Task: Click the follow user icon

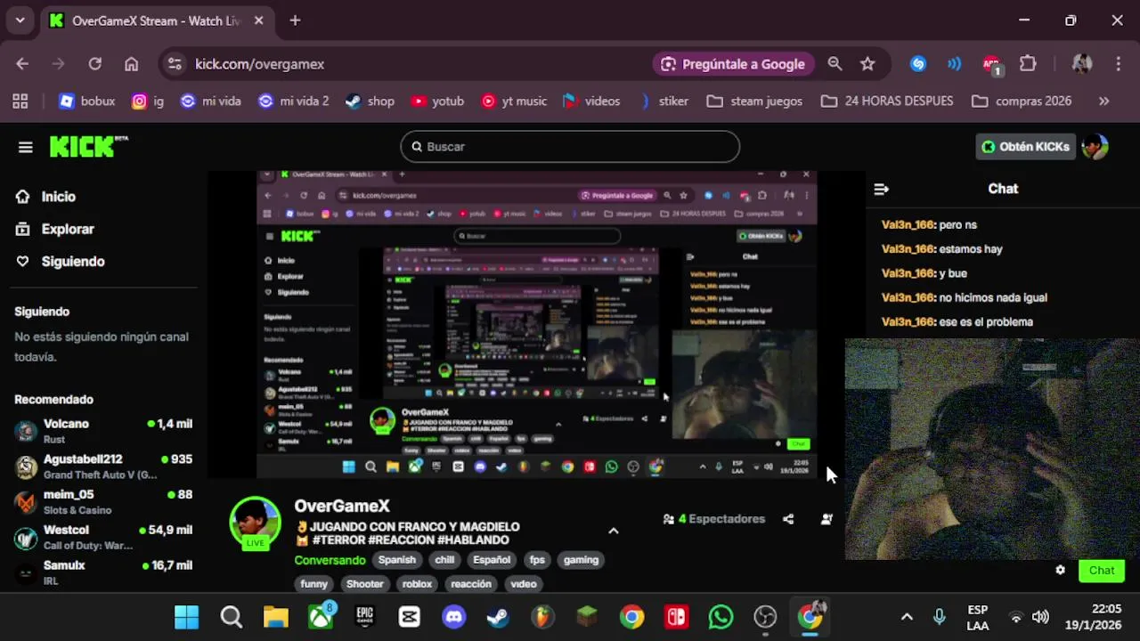Action: (826, 519)
